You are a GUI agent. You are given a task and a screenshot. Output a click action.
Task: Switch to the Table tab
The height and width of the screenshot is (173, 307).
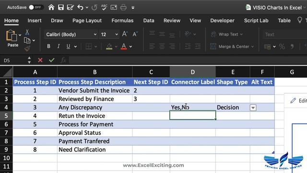pos(284,20)
